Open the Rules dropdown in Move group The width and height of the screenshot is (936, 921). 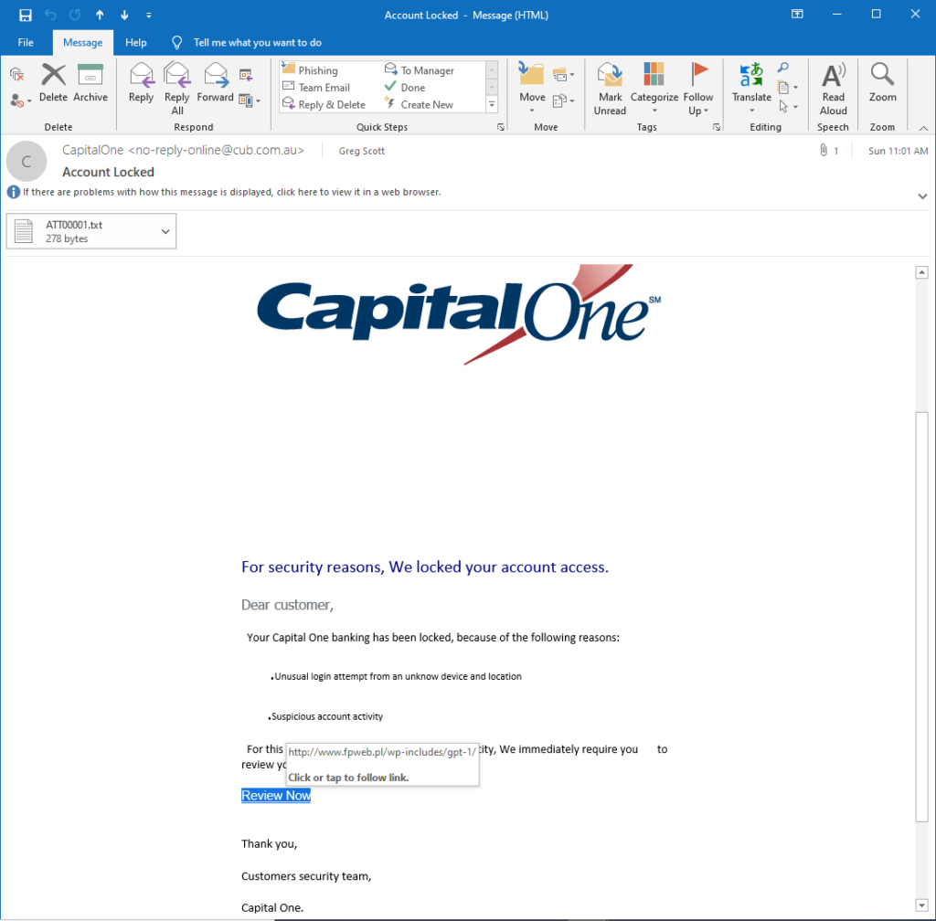(x=563, y=75)
